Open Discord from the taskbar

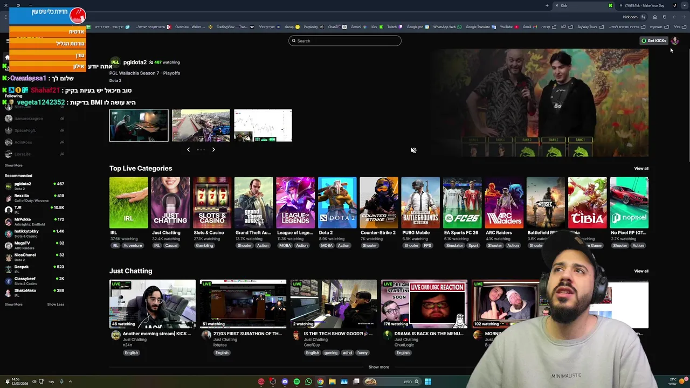pos(285,382)
